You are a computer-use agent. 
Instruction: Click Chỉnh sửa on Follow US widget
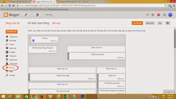pos(120,79)
